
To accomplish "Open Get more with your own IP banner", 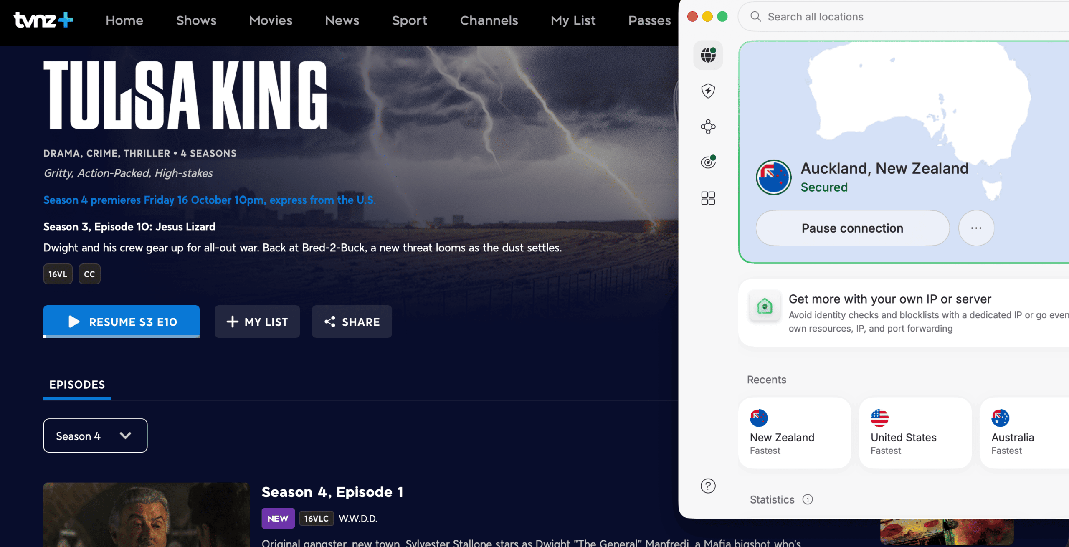I will coord(904,313).
